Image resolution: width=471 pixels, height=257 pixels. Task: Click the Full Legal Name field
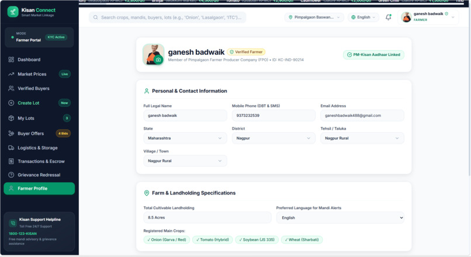(x=185, y=116)
